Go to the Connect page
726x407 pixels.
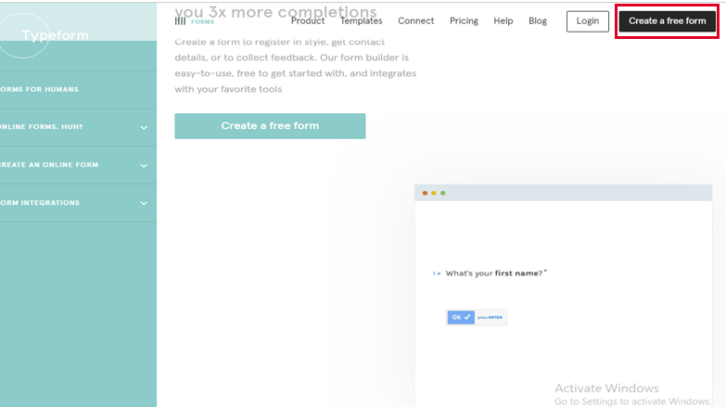tap(415, 20)
